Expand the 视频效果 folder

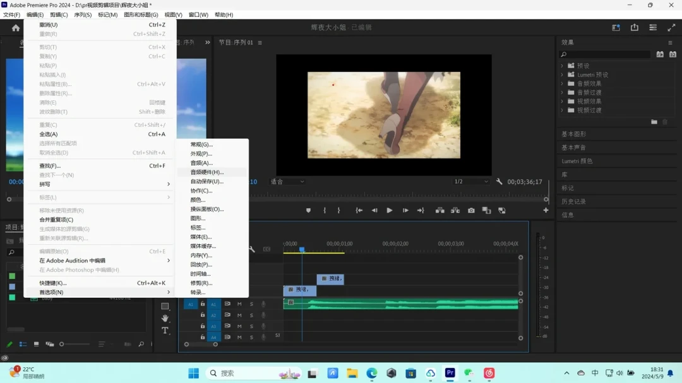pos(562,102)
